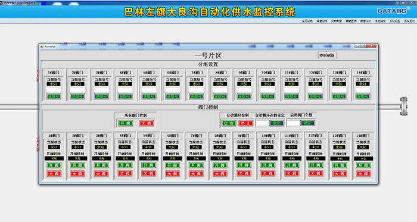Click the 启用阀门个数 input field
The image size is (417, 222).
[x=293, y=123]
